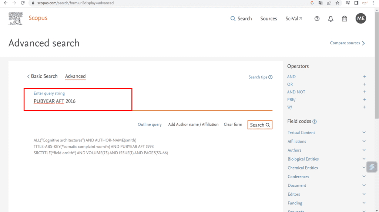This screenshot has width=379, height=212.
Task: Expand the Affiliations field codes section
Action: [364, 141]
